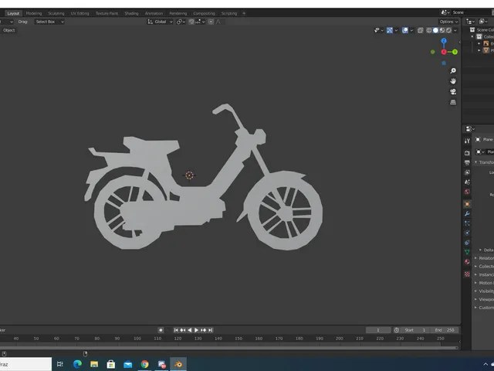This screenshot has height=371, width=494.
Task: Switch to Wireframe viewport shading
Action: (429, 30)
